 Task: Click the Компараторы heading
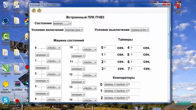[x=124, y=78]
